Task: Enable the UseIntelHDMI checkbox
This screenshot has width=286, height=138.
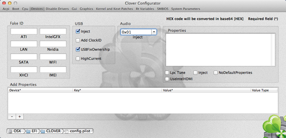Action: [167, 79]
